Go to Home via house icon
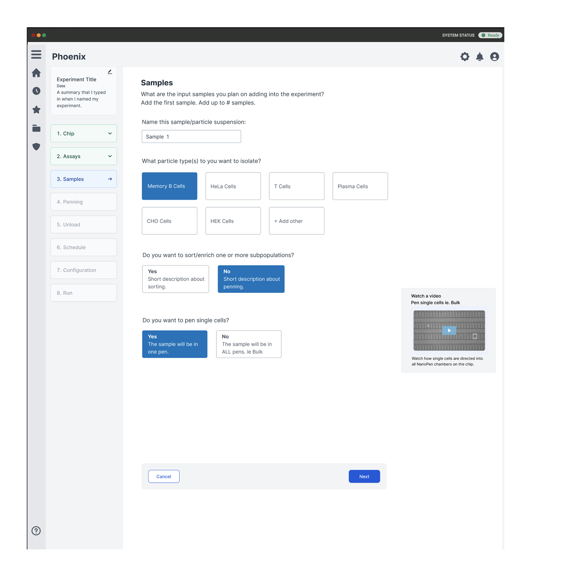 coord(36,73)
